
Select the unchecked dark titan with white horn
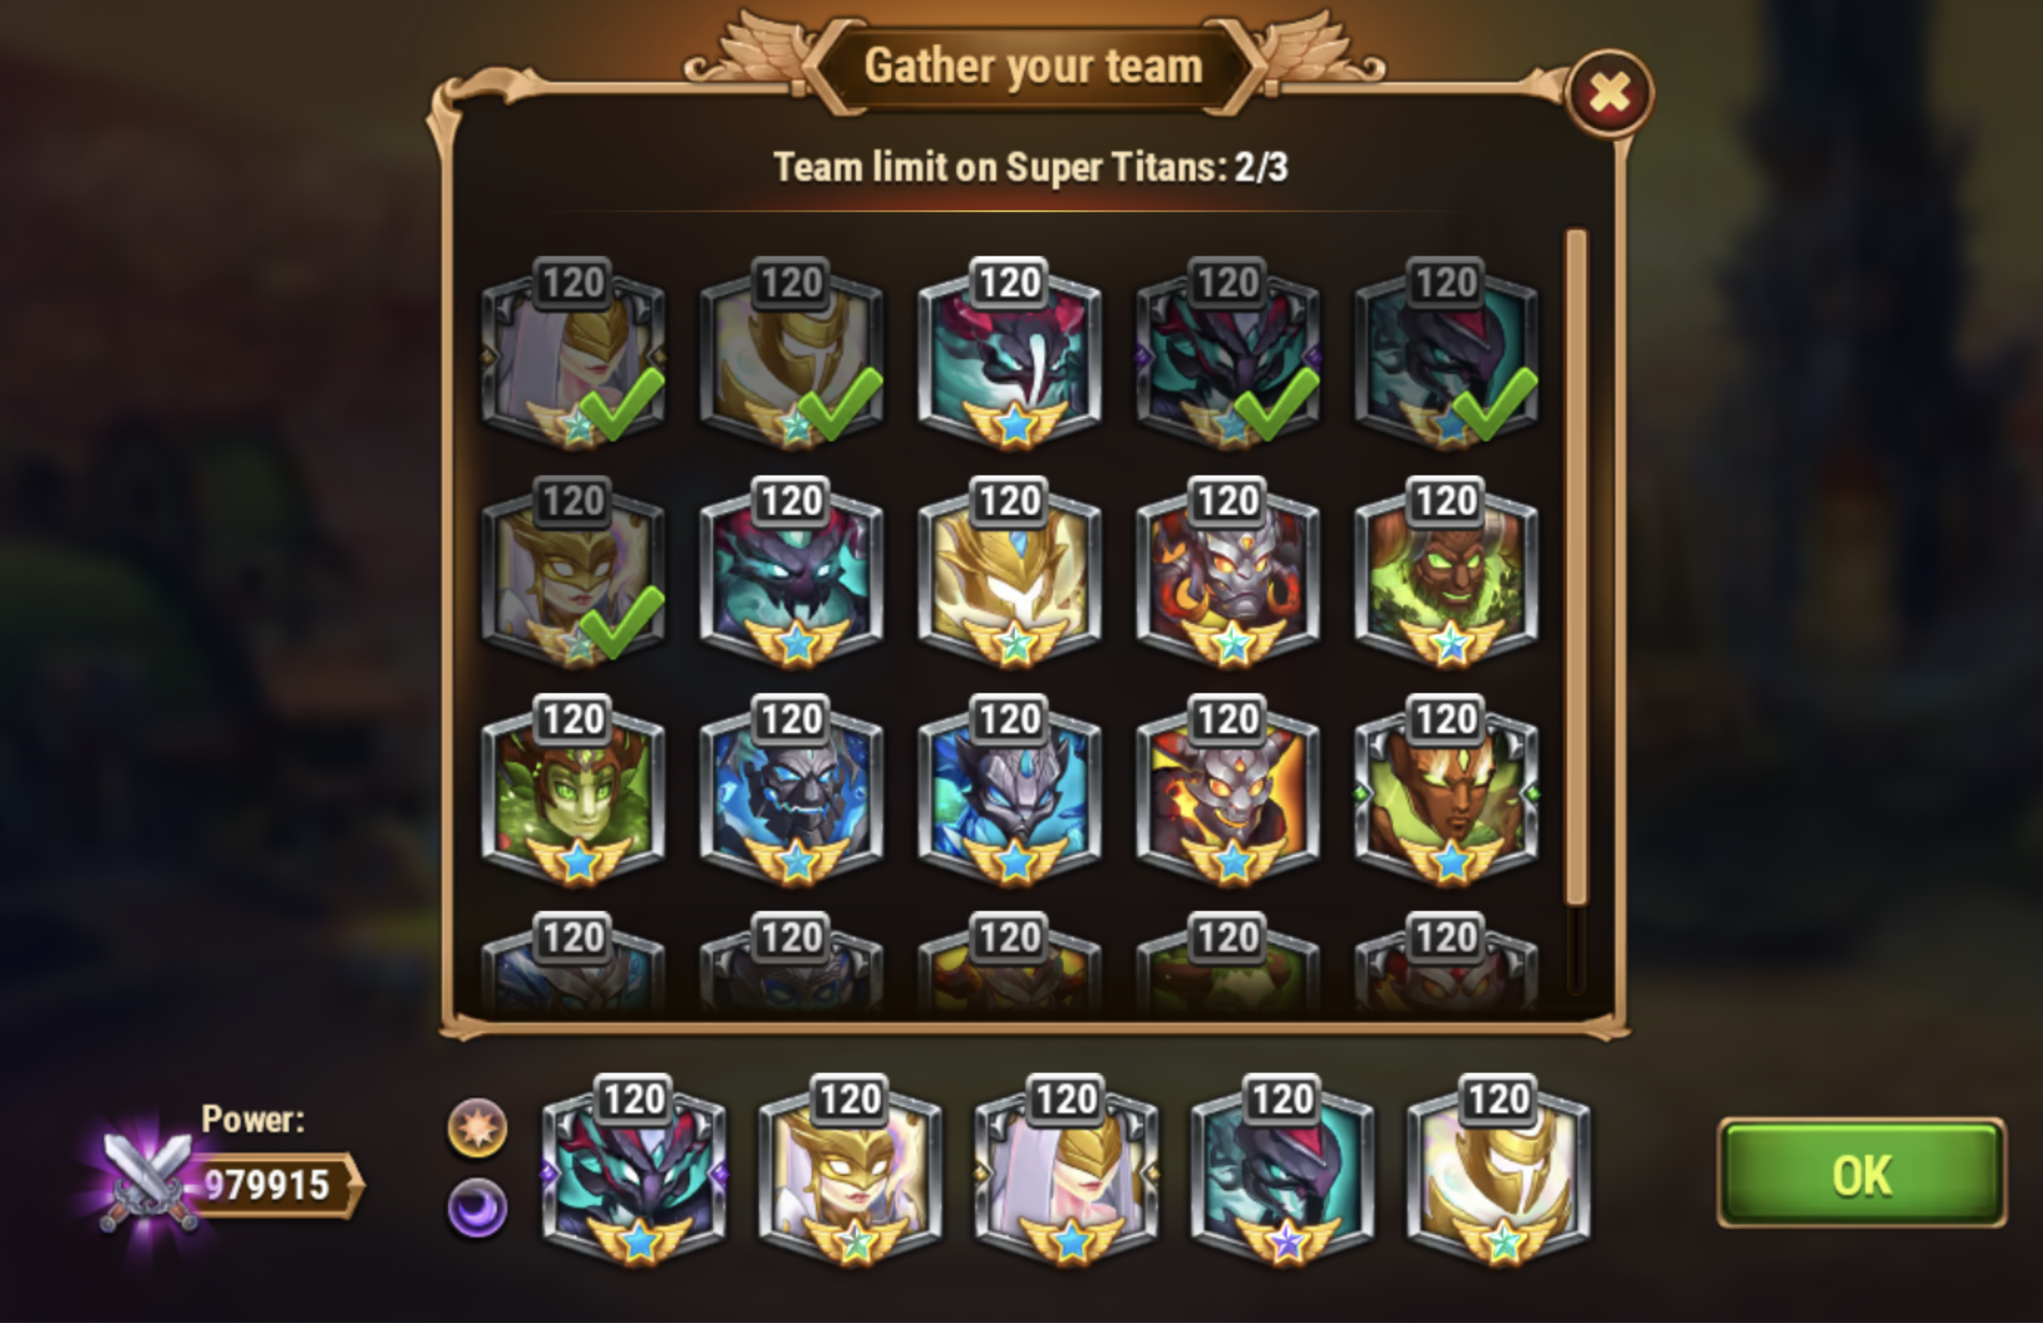click(x=1010, y=353)
